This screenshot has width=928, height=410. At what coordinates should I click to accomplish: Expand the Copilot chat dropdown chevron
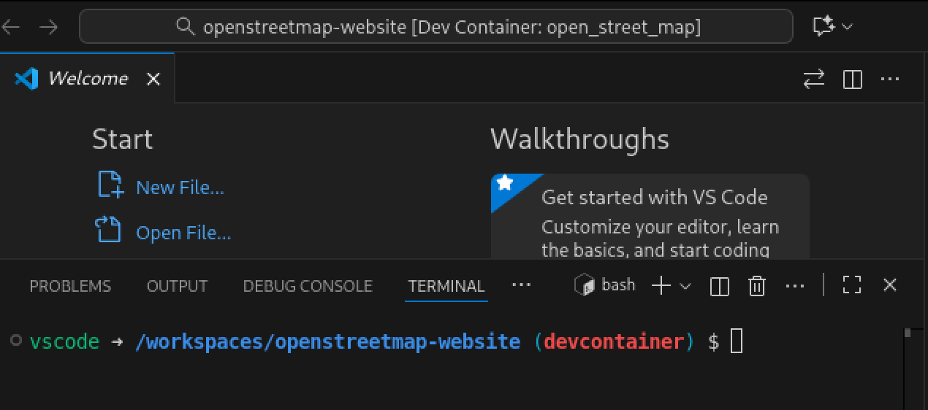tap(848, 27)
